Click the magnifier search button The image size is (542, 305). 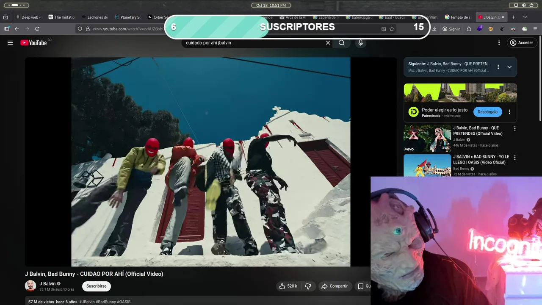pyautogui.click(x=342, y=43)
